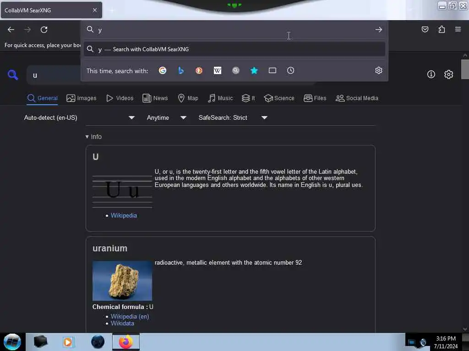The width and height of the screenshot is (469, 351).
Task: Click the address bar text field
Action: 234,30
